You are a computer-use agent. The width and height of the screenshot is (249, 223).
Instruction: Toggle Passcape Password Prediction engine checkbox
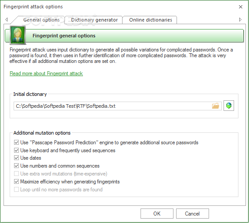point(16,143)
